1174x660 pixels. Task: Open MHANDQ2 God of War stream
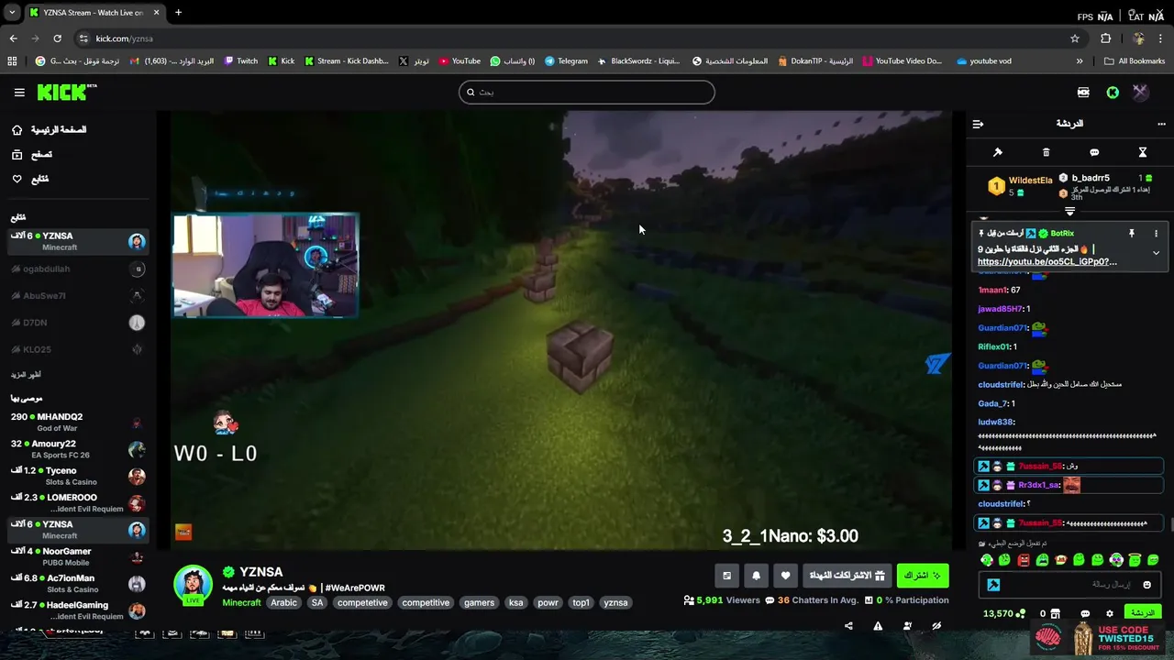click(x=78, y=423)
